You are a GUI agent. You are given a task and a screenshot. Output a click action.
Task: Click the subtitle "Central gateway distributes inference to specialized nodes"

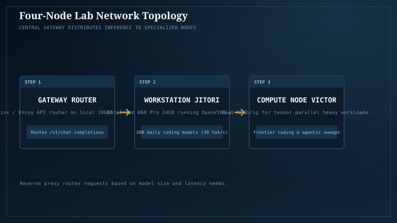(108, 27)
